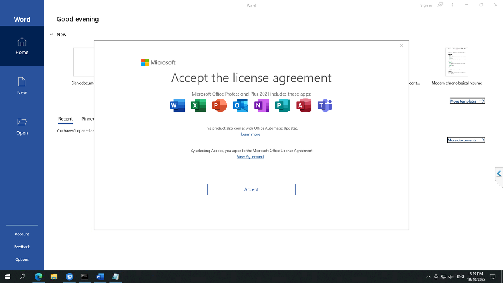This screenshot has height=283, width=503.
Task: Click the network tray icon
Action: click(443, 277)
